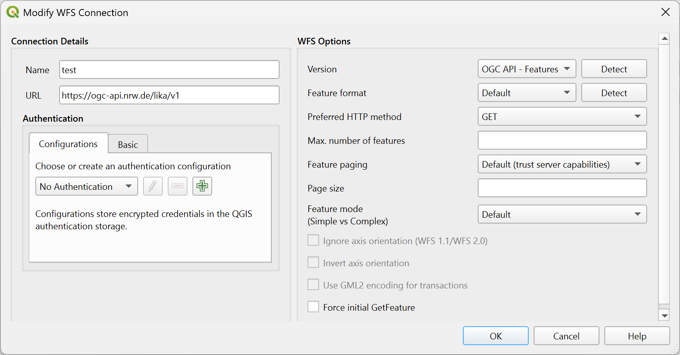Click the text about encrypted credentials storage
The image size is (680, 355).
[144, 220]
